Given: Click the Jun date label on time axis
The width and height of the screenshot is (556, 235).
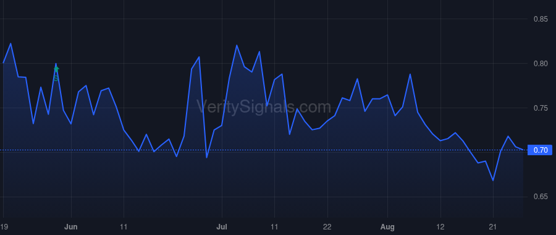Looking at the screenshot, I should point(71,226).
